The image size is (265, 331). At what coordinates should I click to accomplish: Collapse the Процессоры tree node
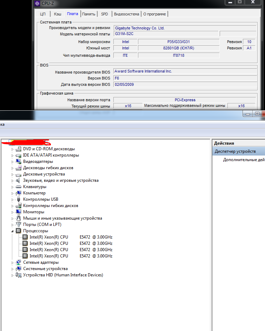[12, 231]
